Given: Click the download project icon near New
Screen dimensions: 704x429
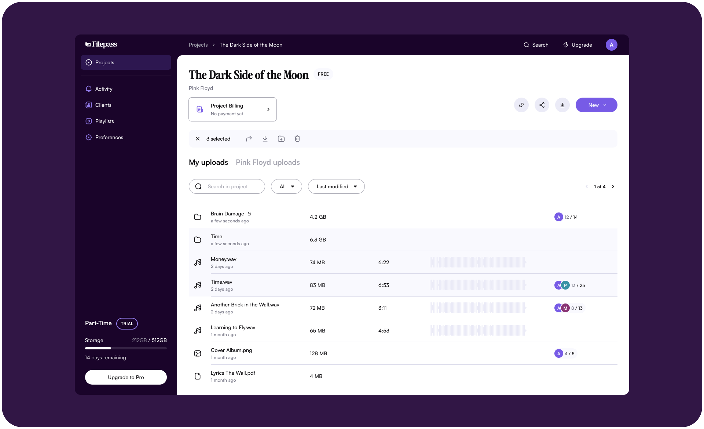Looking at the screenshot, I should click(562, 105).
